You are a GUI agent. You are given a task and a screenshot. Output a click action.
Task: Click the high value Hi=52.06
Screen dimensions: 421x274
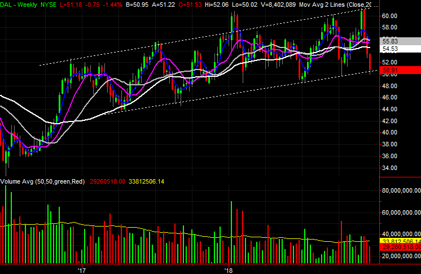click(217, 5)
